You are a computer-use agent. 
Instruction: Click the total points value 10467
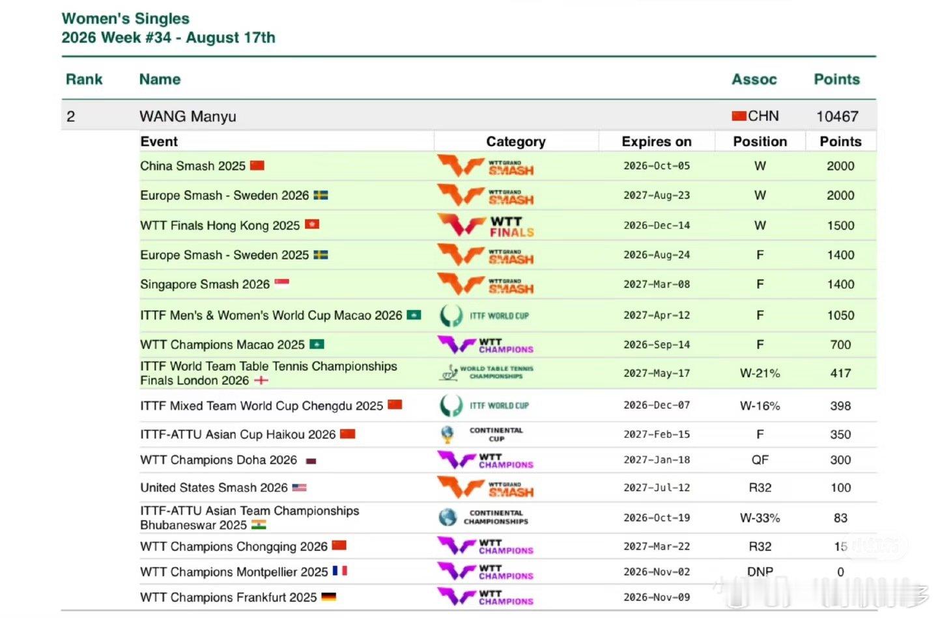click(838, 116)
